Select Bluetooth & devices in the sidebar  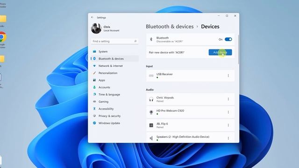click(114, 59)
